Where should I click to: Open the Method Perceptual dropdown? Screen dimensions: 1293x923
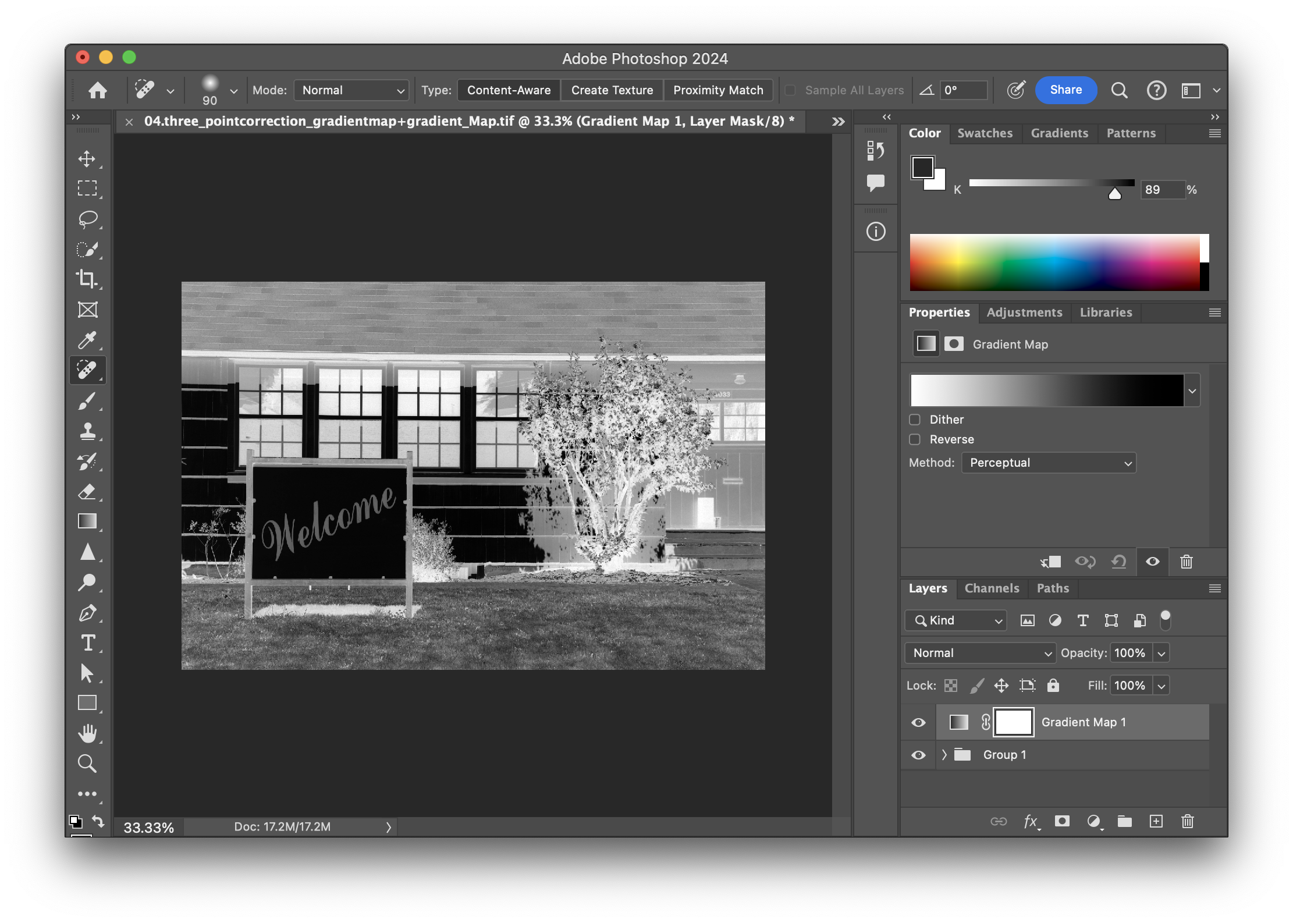[x=1049, y=463]
